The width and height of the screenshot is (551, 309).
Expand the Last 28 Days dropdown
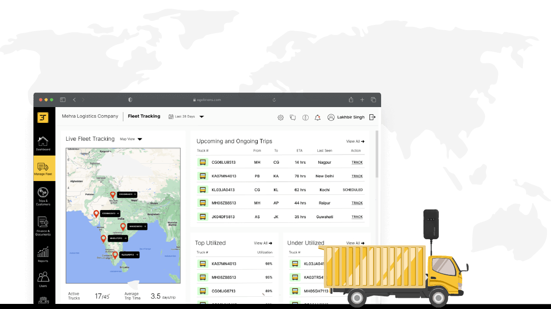189,116
